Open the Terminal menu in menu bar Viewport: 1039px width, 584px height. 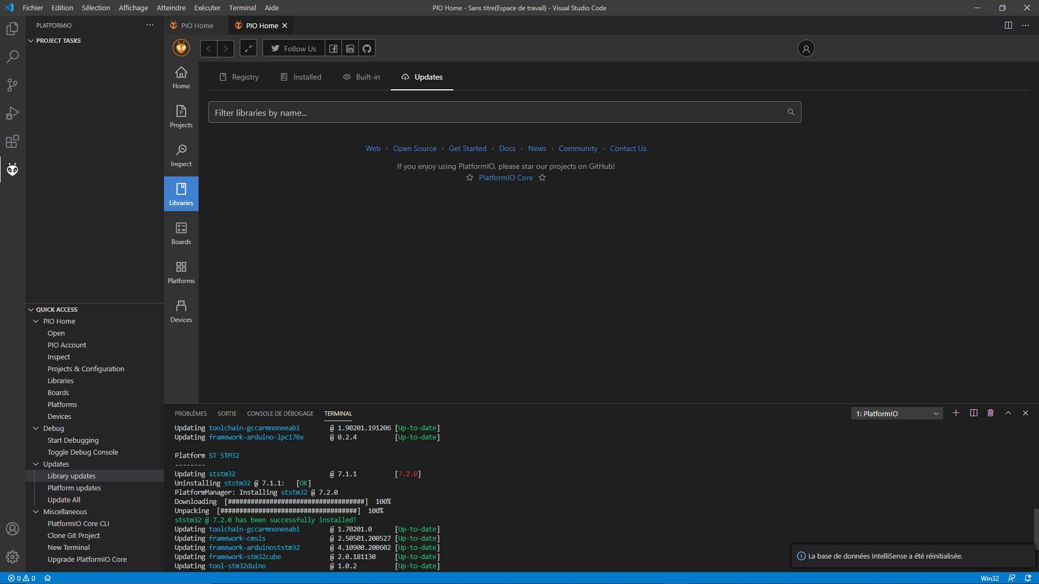pyautogui.click(x=242, y=8)
